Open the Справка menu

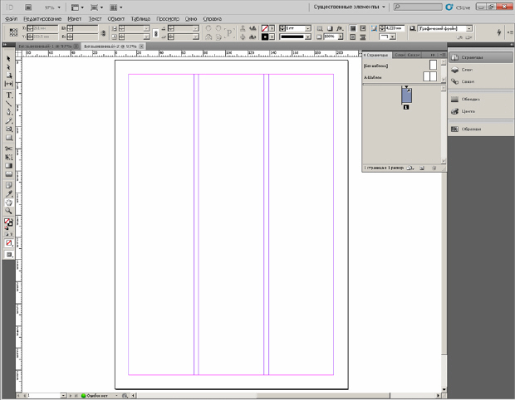coord(212,19)
